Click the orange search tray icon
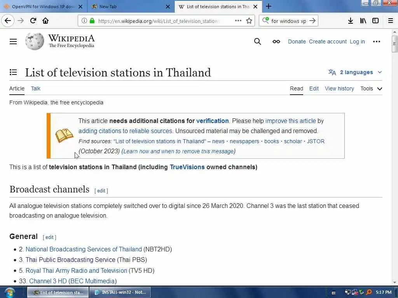 (369, 292)
